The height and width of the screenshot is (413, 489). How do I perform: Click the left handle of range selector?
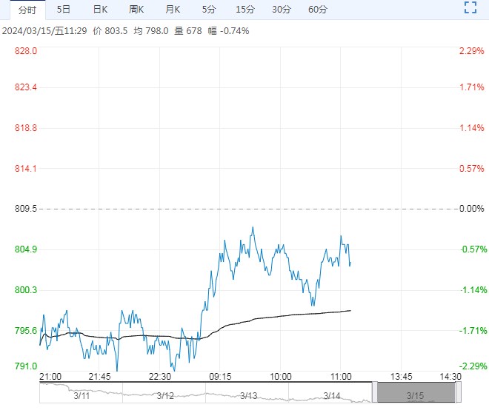coord(375,392)
